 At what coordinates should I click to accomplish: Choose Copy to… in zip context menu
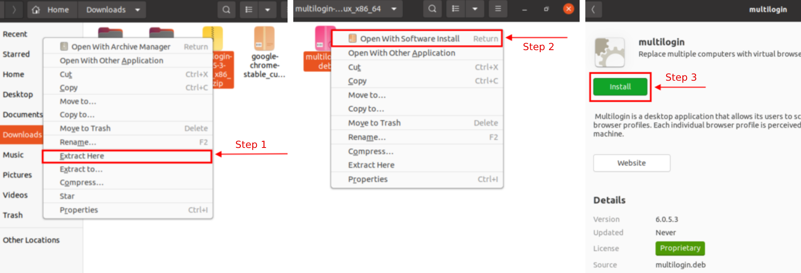click(128, 114)
